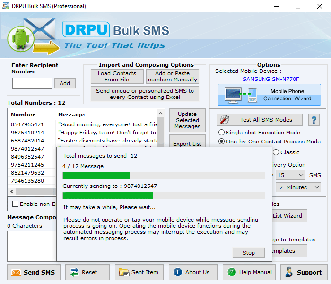Screen dimensions: 331x284
Task: Click the About Us info icon
Action: click(178, 272)
